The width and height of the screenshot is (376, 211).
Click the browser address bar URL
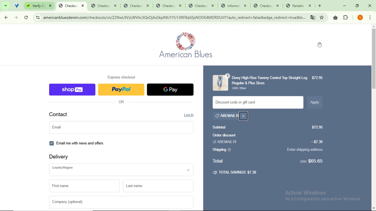point(174,18)
